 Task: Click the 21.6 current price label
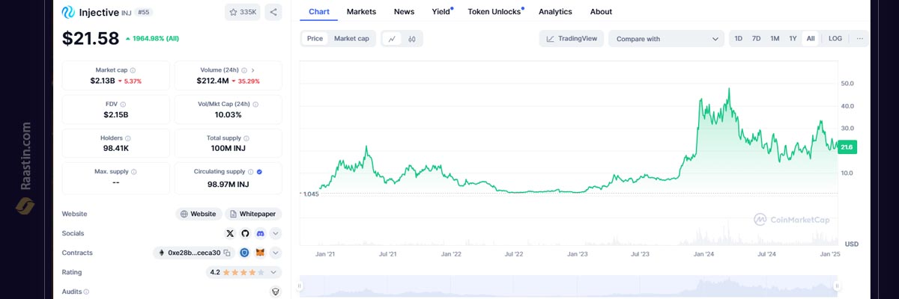coord(847,147)
